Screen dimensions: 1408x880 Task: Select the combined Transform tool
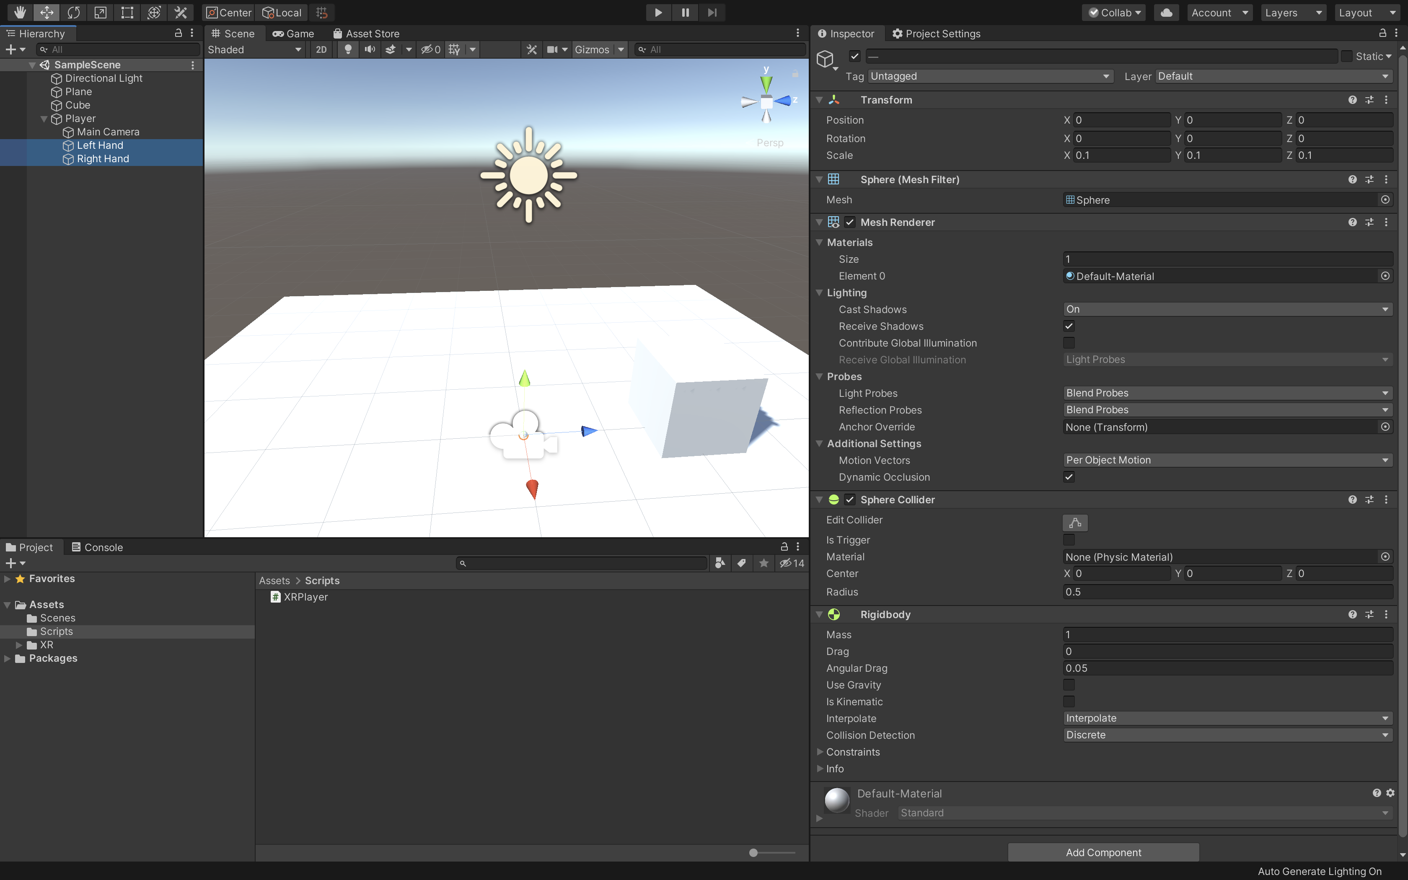[x=154, y=12]
